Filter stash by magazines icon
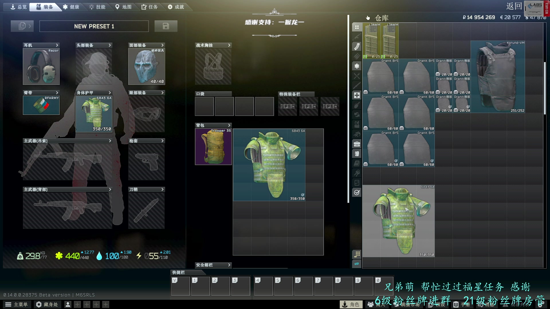 coord(357,47)
